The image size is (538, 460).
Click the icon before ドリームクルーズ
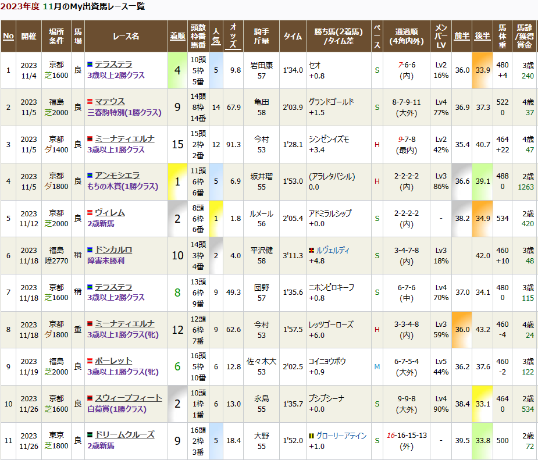[90, 435]
